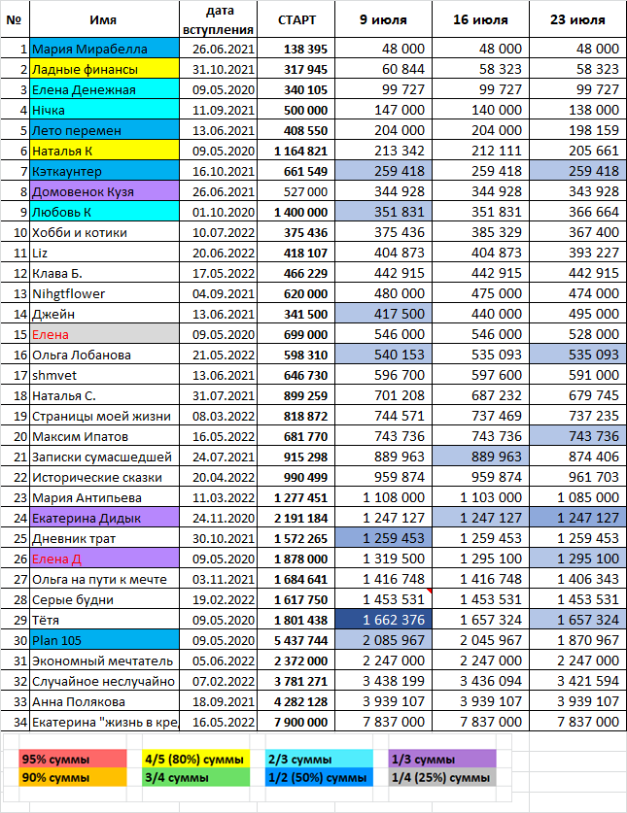This screenshot has height=813, width=627.
Task: Click the blue '1/2 (50%) суммы' legend
Action: coord(319,777)
